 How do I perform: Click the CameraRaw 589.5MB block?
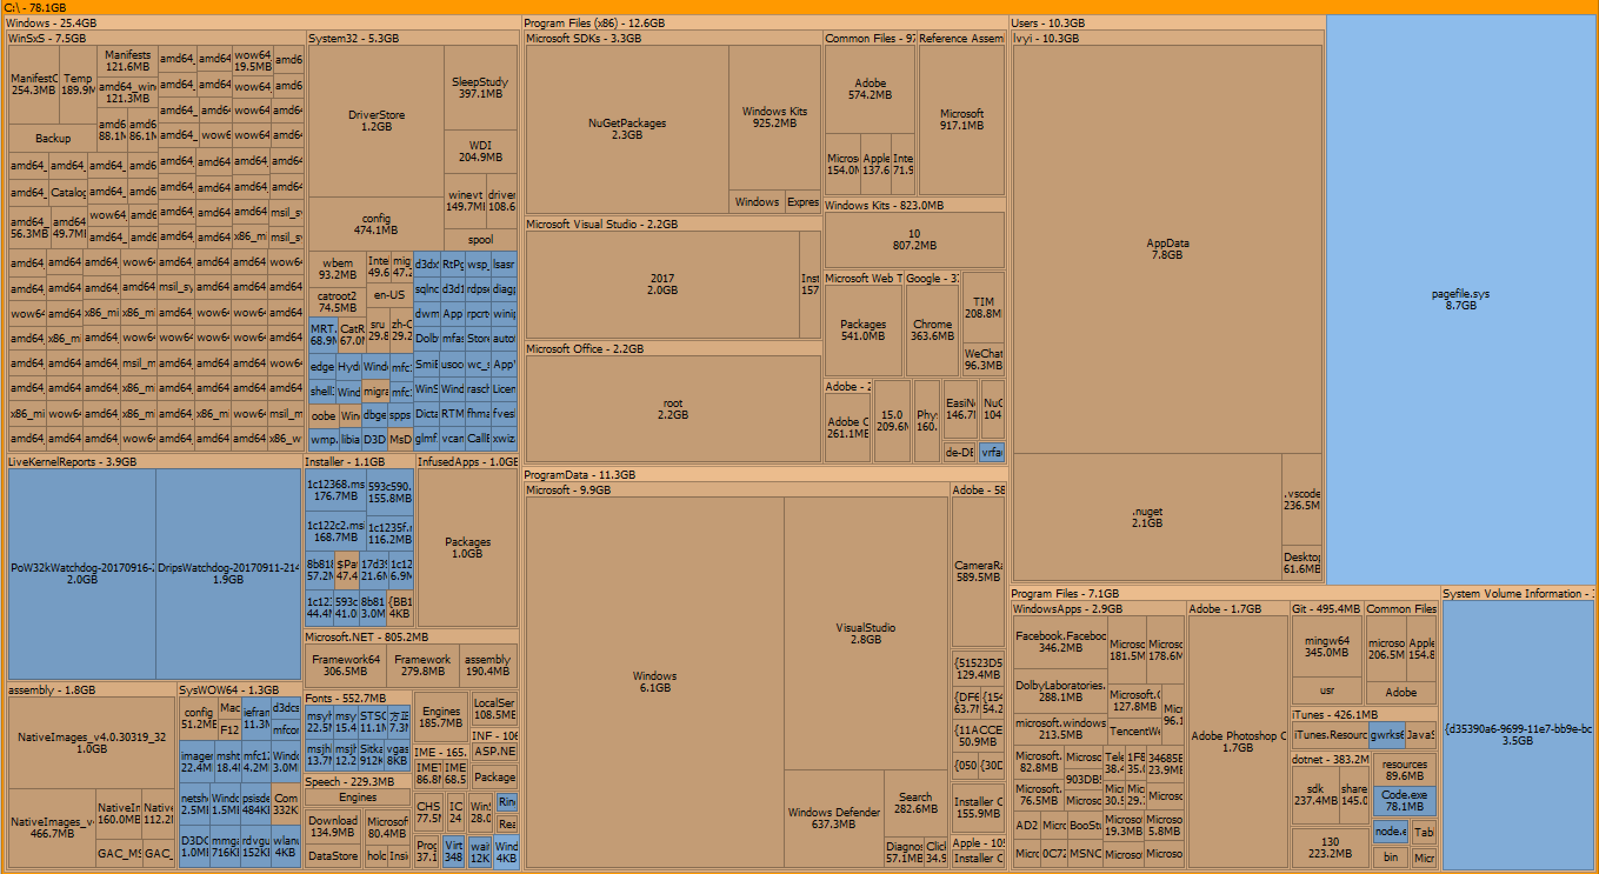(x=978, y=571)
